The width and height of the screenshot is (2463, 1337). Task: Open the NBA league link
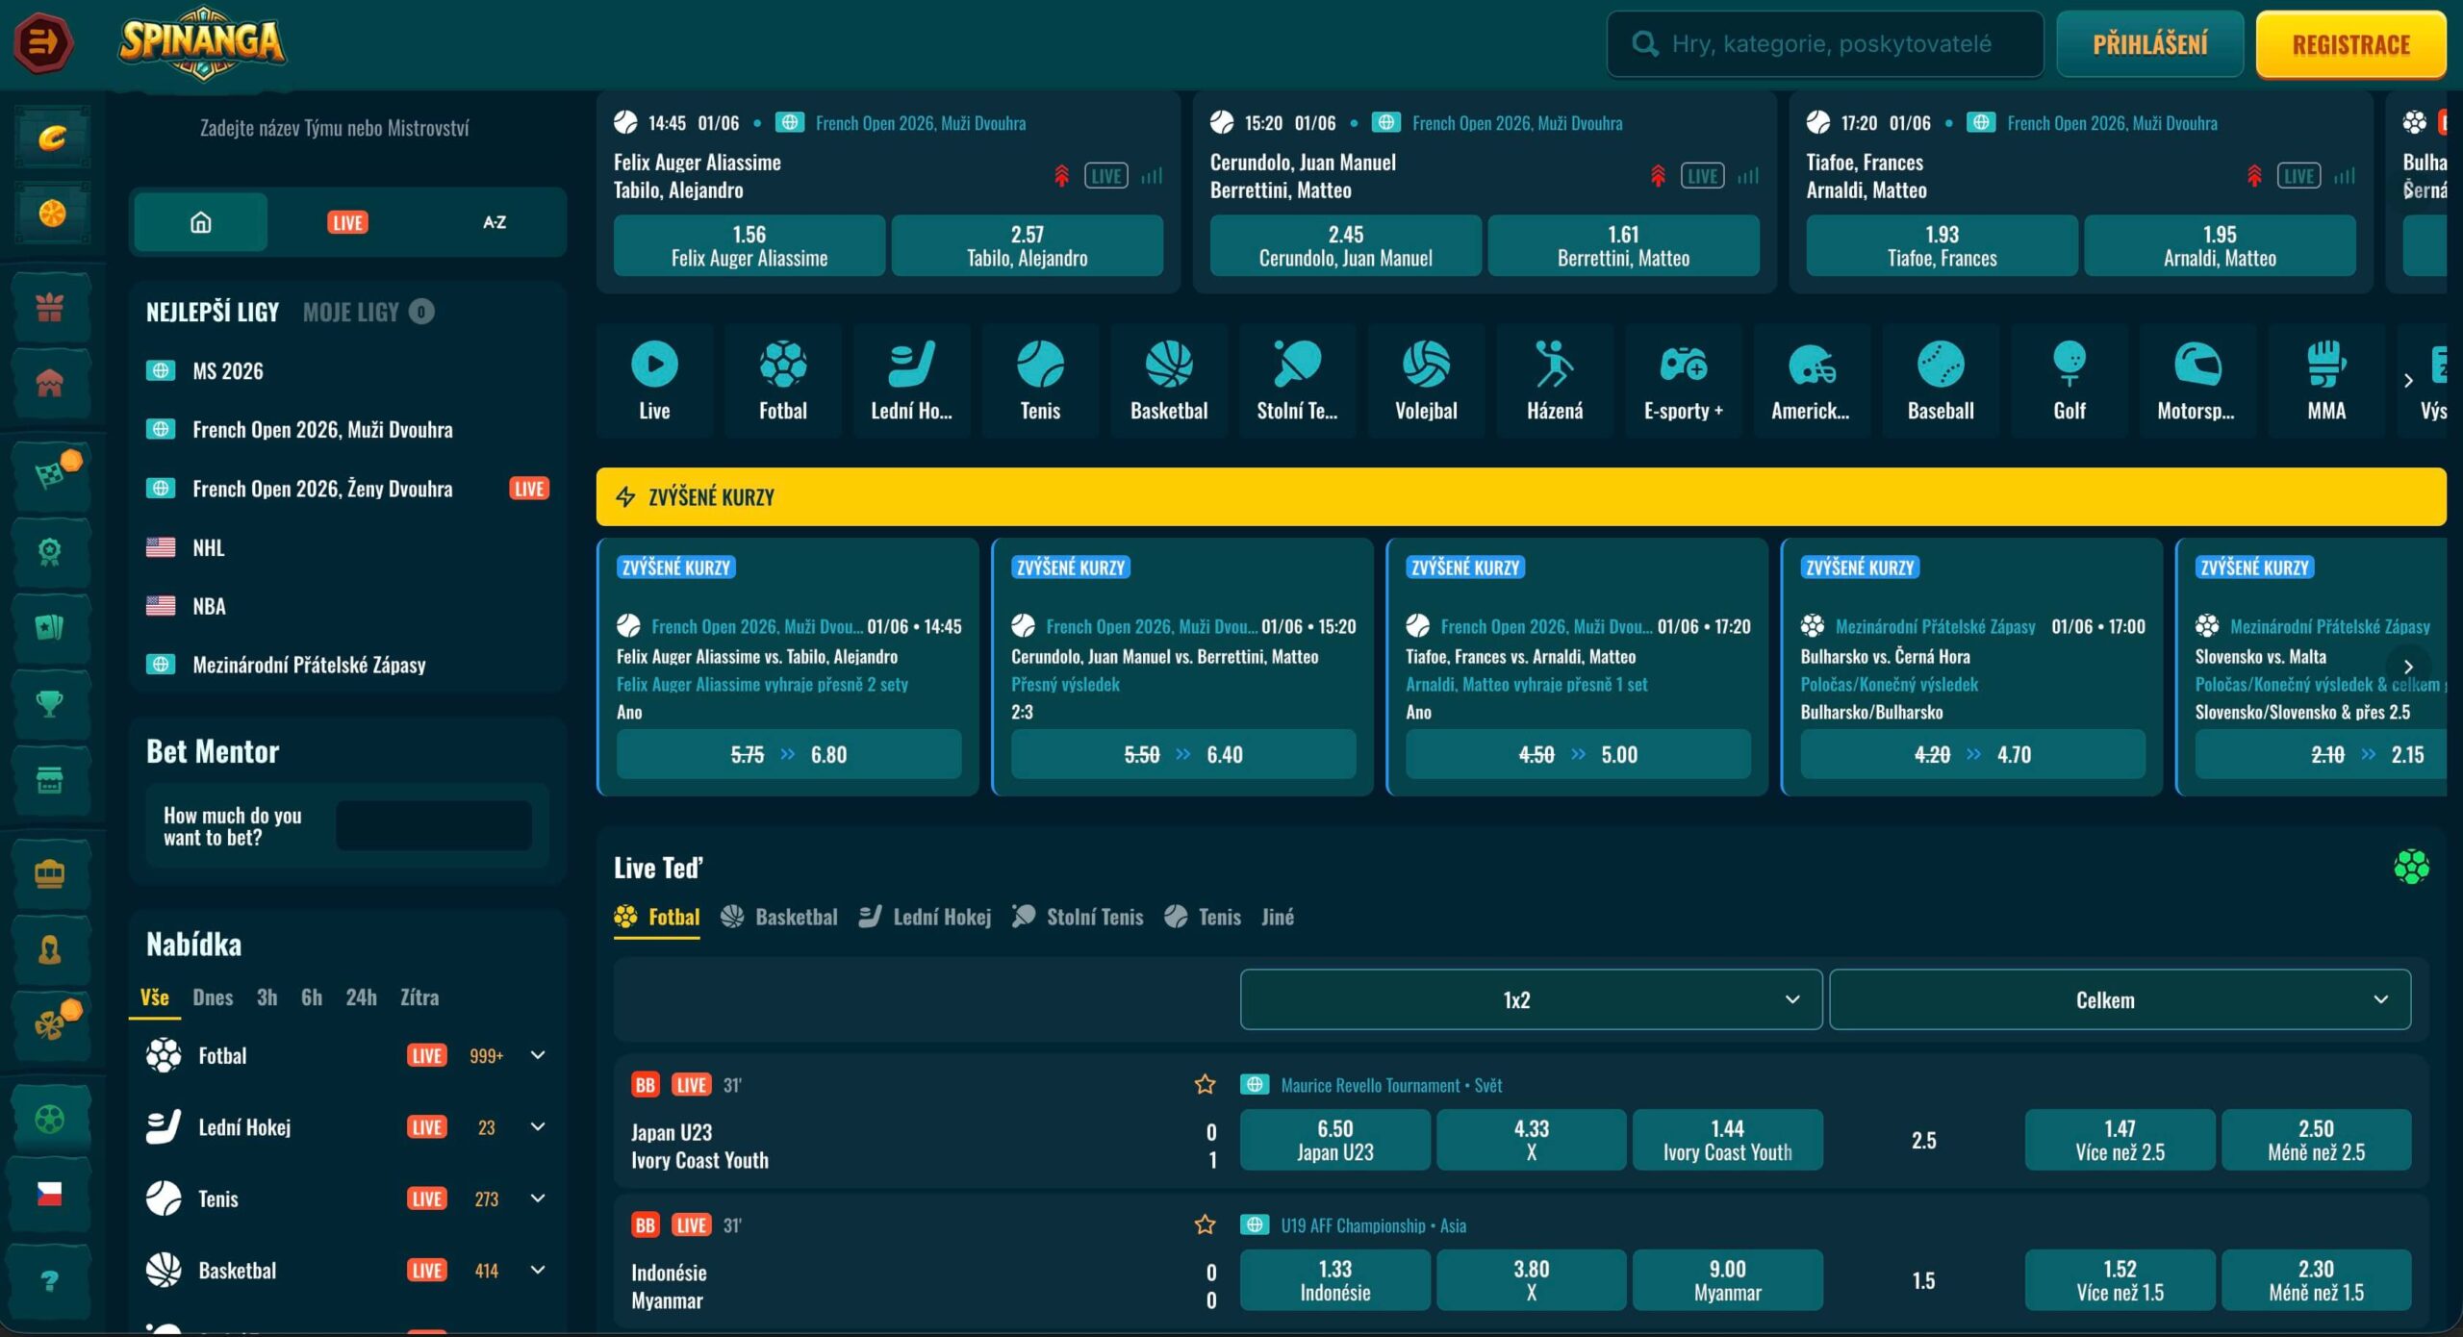point(209,606)
